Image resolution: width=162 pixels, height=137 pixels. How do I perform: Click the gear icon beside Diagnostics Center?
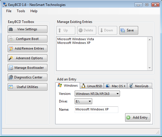11,77
